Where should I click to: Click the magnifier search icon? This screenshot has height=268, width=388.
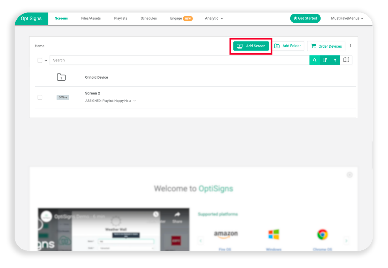[x=315, y=60]
